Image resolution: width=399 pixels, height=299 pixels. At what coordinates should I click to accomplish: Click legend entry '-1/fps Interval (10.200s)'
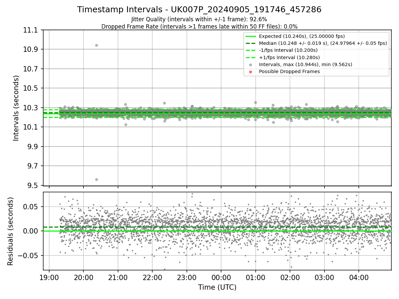click(x=288, y=50)
